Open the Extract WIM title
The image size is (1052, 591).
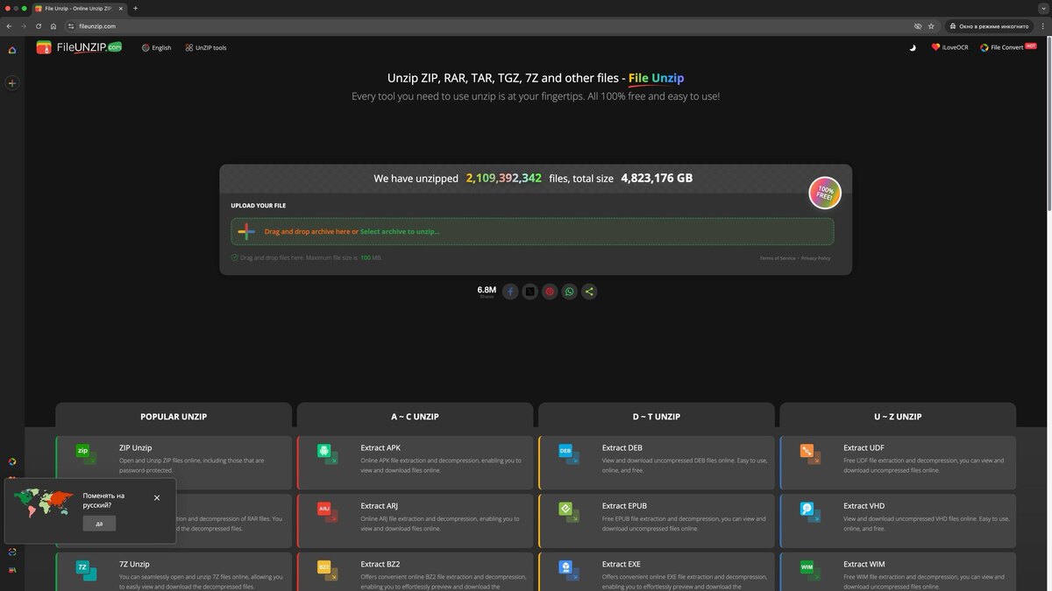864,564
